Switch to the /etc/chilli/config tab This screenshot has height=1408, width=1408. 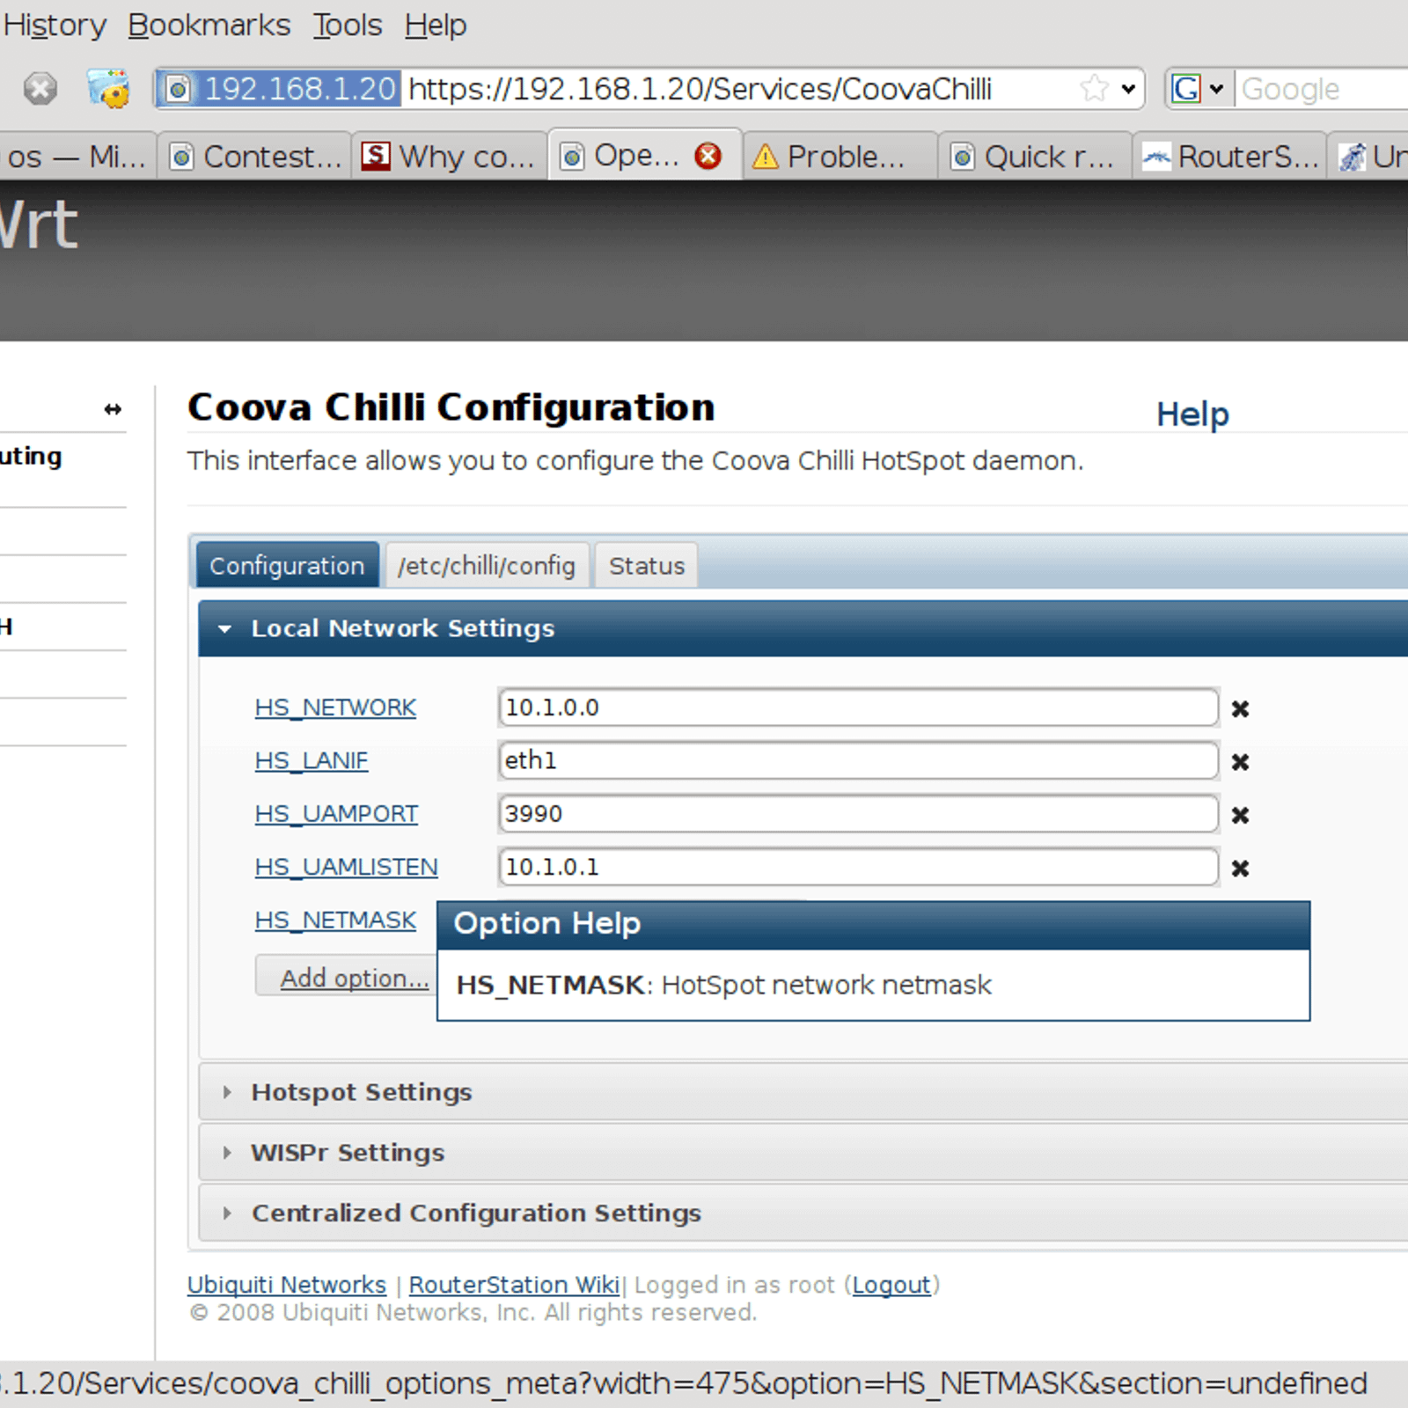coord(487,565)
